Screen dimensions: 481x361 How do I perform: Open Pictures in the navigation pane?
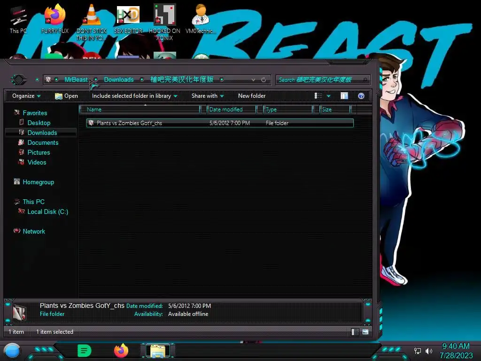click(x=39, y=152)
